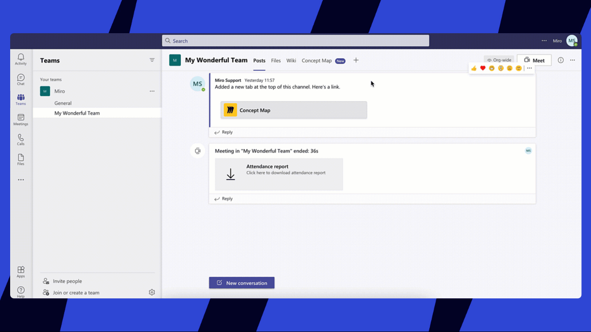Open Chat in the left rail

(21, 79)
